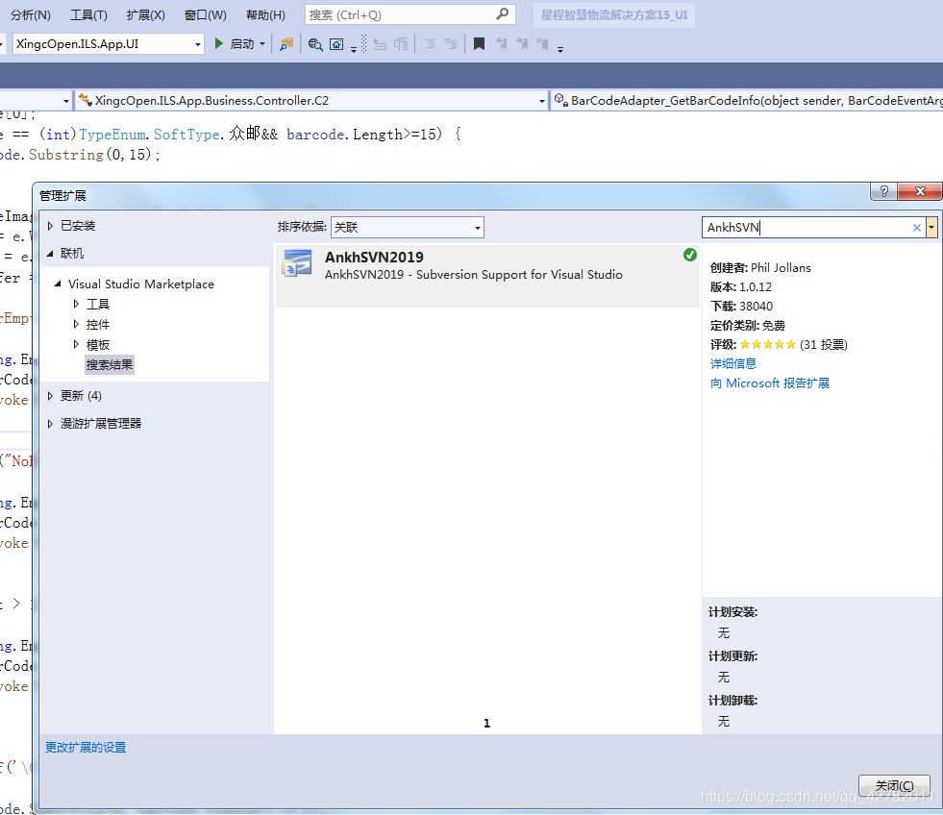
Task: Click the decrease indent toolbar icon
Action: point(380,44)
